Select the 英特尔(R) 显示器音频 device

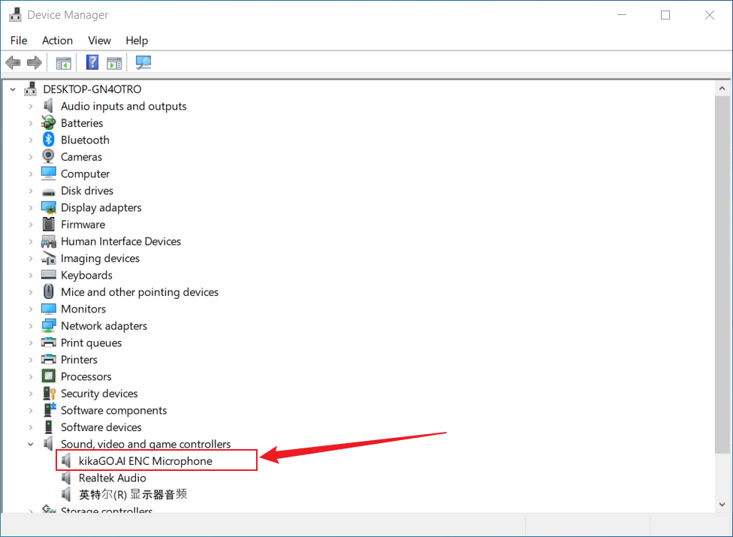[132, 494]
